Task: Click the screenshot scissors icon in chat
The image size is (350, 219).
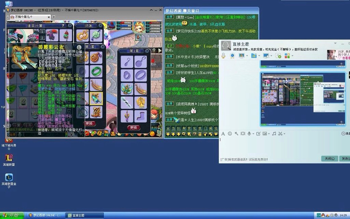Action: coord(280,134)
